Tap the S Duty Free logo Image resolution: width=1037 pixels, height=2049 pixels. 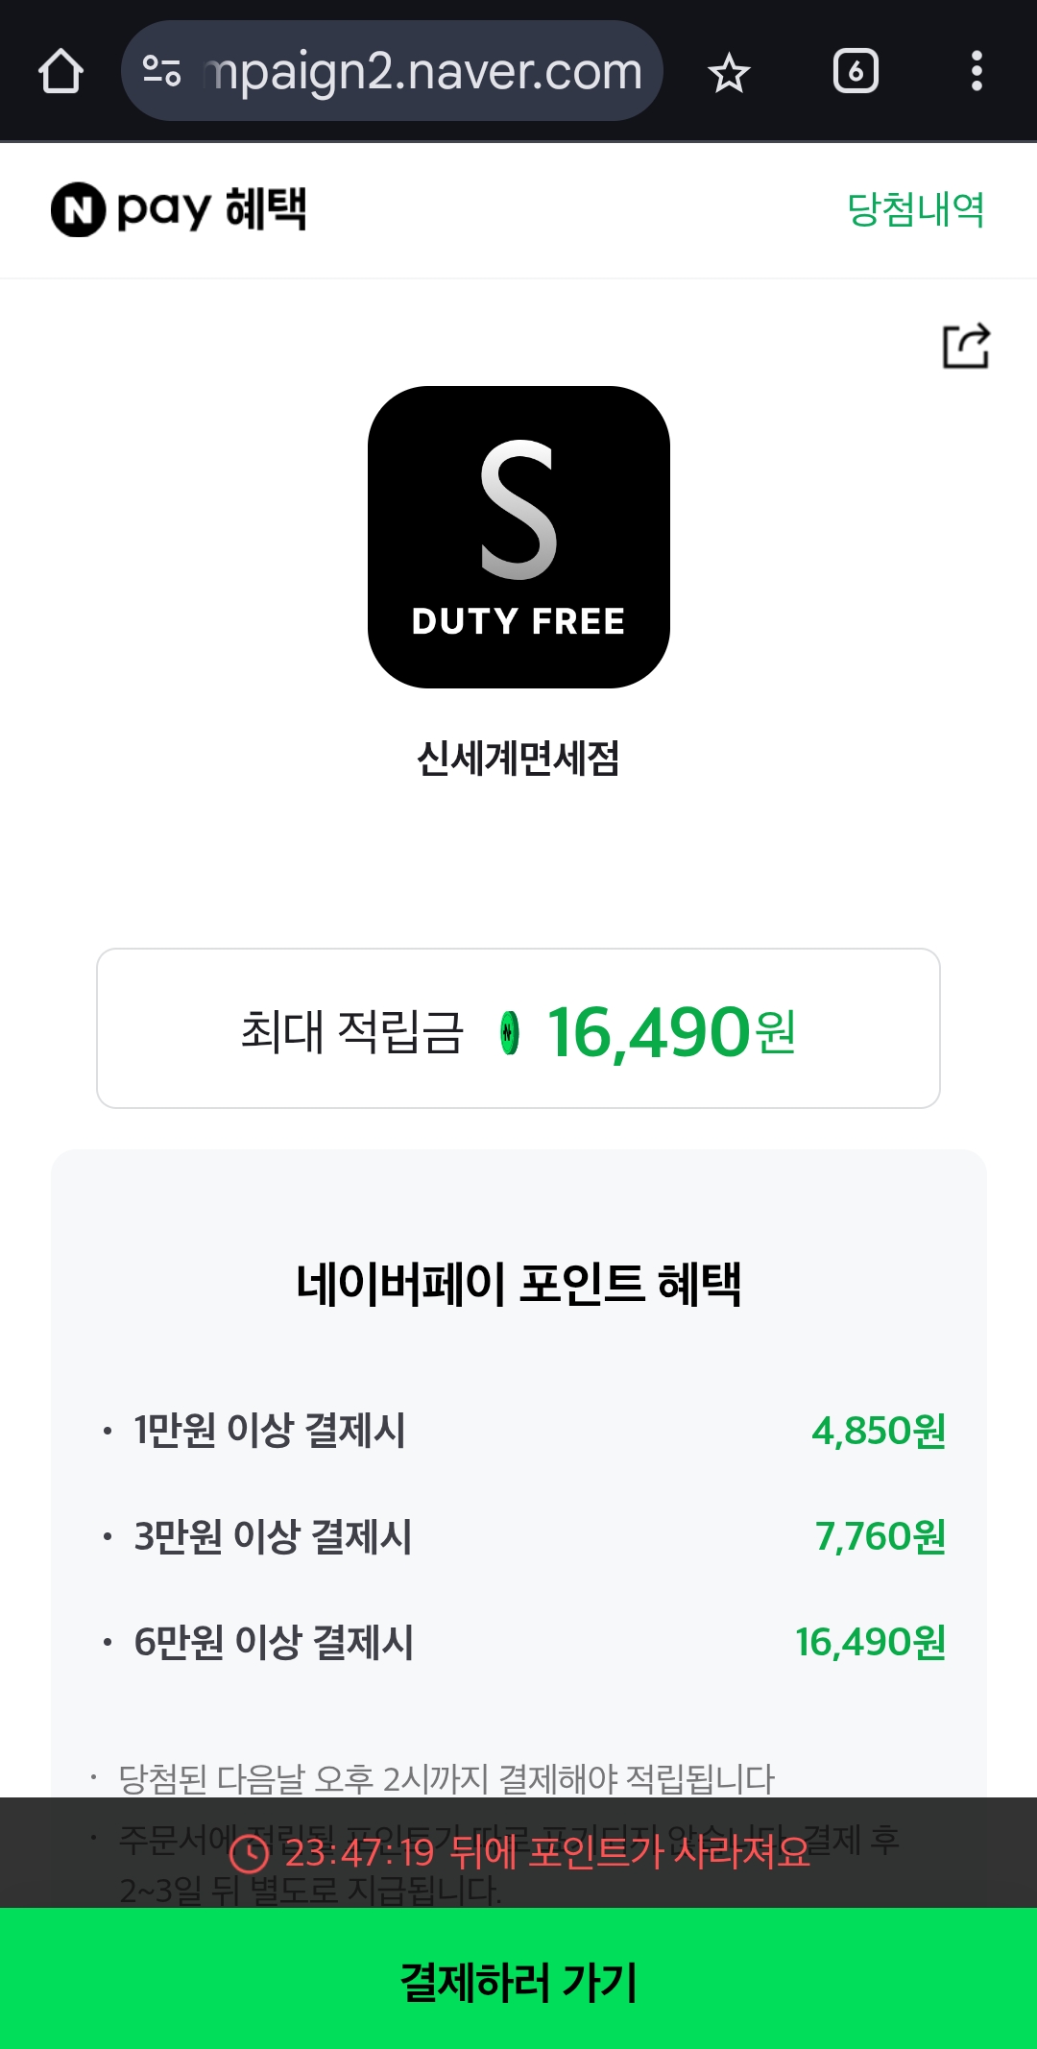pos(518,537)
